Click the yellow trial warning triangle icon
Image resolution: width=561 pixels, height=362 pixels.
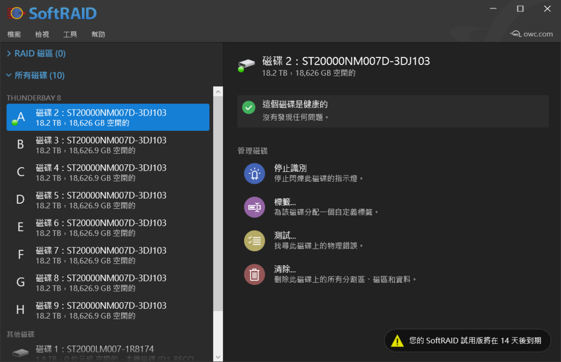(397, 341)
